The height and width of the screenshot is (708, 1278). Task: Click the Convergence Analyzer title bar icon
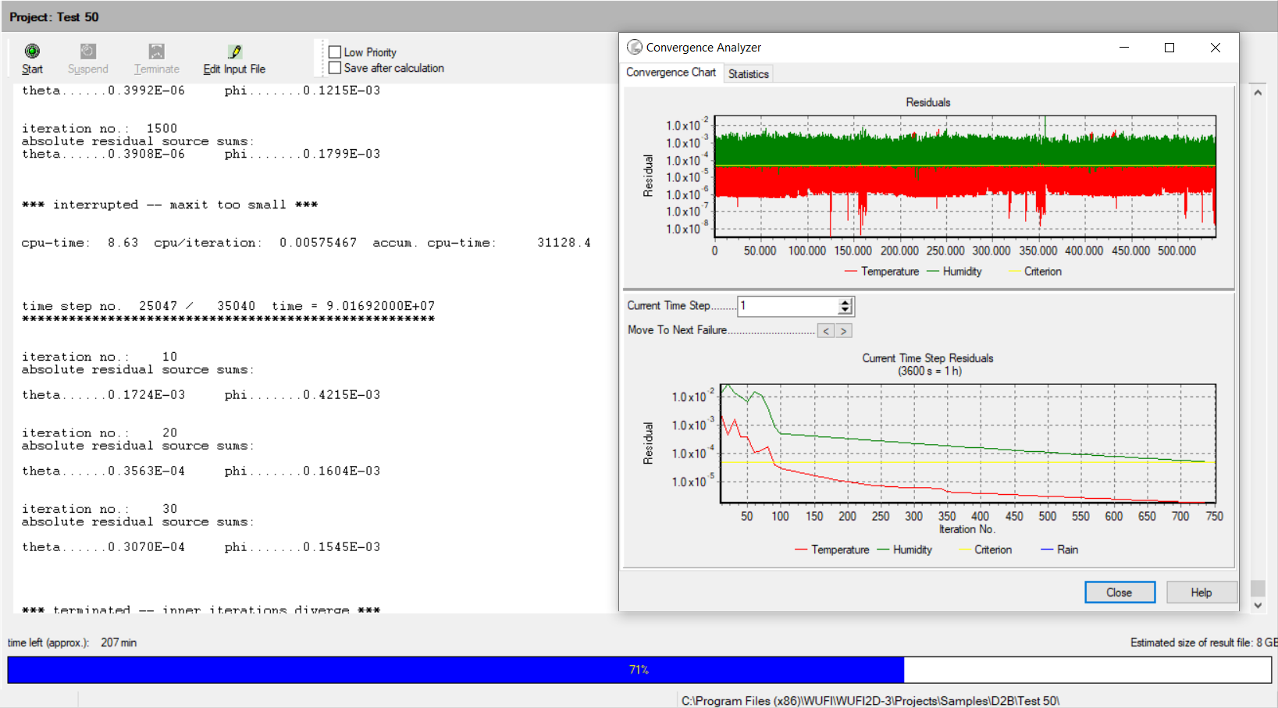[x=633, y=47]
